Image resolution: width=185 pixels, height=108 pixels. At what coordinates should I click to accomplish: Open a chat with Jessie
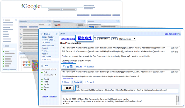46,79
